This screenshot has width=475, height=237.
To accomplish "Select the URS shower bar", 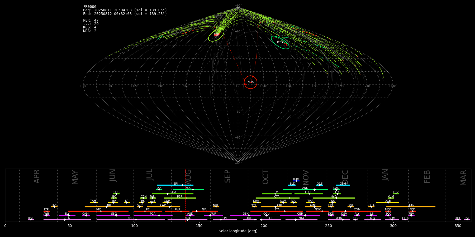I will coord(355,220).
